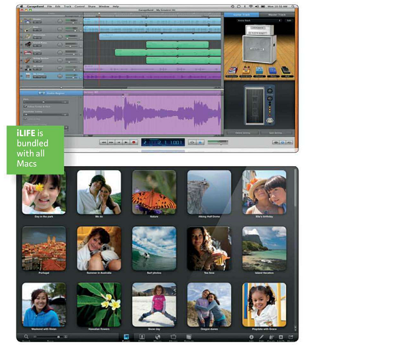Click the Add To icon in iPhoto
Viewport: 408px width, 353px height.
pyautogui.click(x=281, y=337)
